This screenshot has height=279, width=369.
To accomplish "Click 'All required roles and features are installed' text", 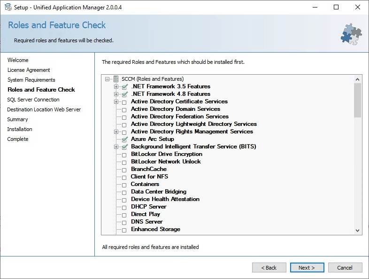I will click(150, 247).
